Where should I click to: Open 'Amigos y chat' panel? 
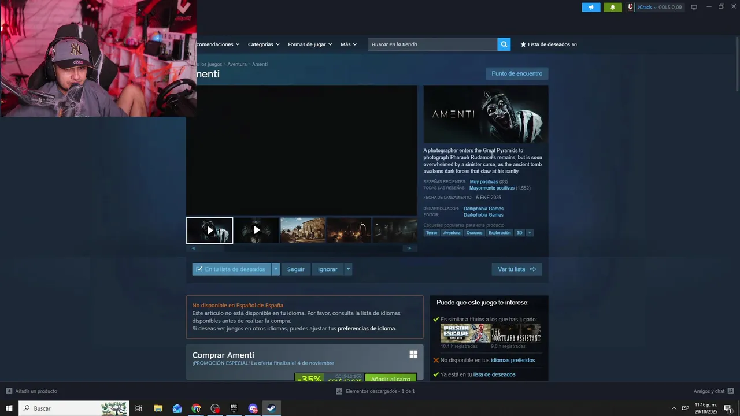(x=713, y=391)
